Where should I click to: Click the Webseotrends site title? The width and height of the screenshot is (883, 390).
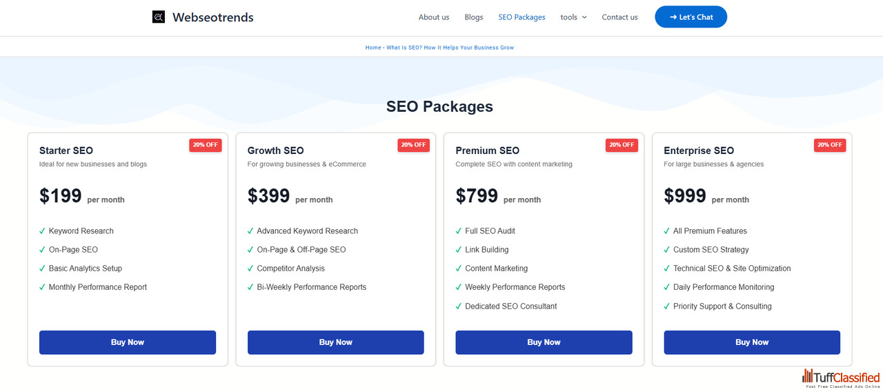pos(212,17)
